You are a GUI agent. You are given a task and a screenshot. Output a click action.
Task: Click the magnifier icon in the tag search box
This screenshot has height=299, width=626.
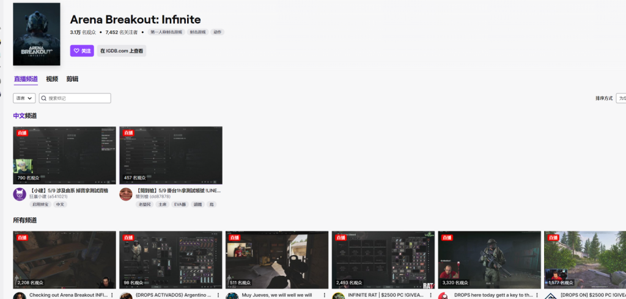pos(44,98)
